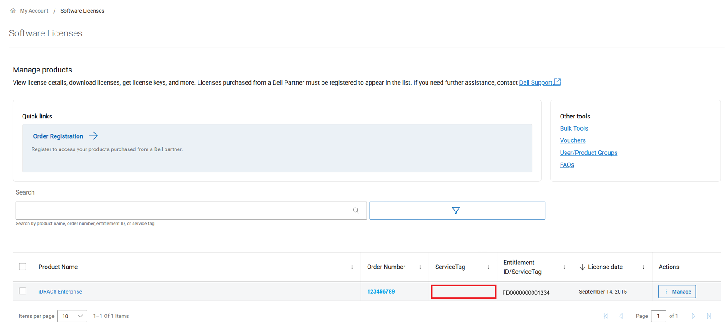Sort by License date column header
Image resolution: width=726 pixels, height=335 pixels.
(x=605, y=267)
